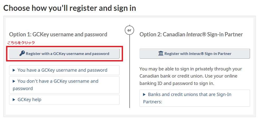Expand 'Banks and credit unions that are Sign-In Partners'
This screenshot has height=121, width=264.
(x=195, y=98)
